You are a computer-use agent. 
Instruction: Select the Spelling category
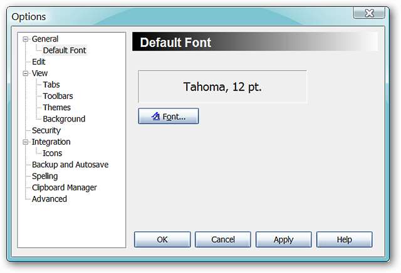click(x=44, y=176)
